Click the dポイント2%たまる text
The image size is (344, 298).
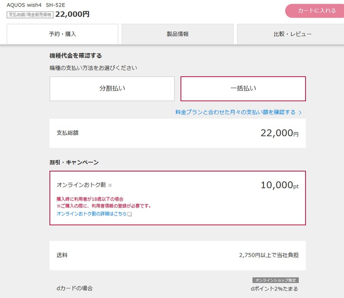point(274,289)
